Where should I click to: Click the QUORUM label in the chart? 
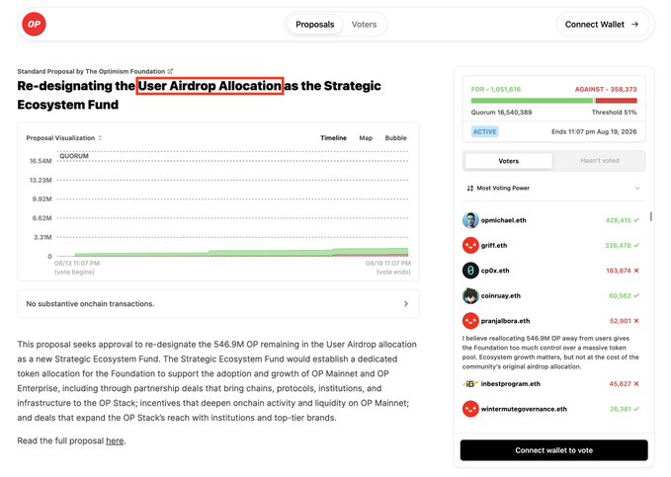74,156
